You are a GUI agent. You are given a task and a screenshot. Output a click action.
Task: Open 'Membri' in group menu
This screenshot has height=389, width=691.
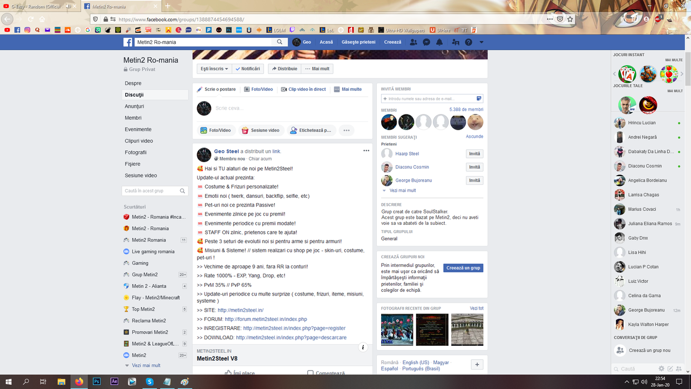coord(133,118)
